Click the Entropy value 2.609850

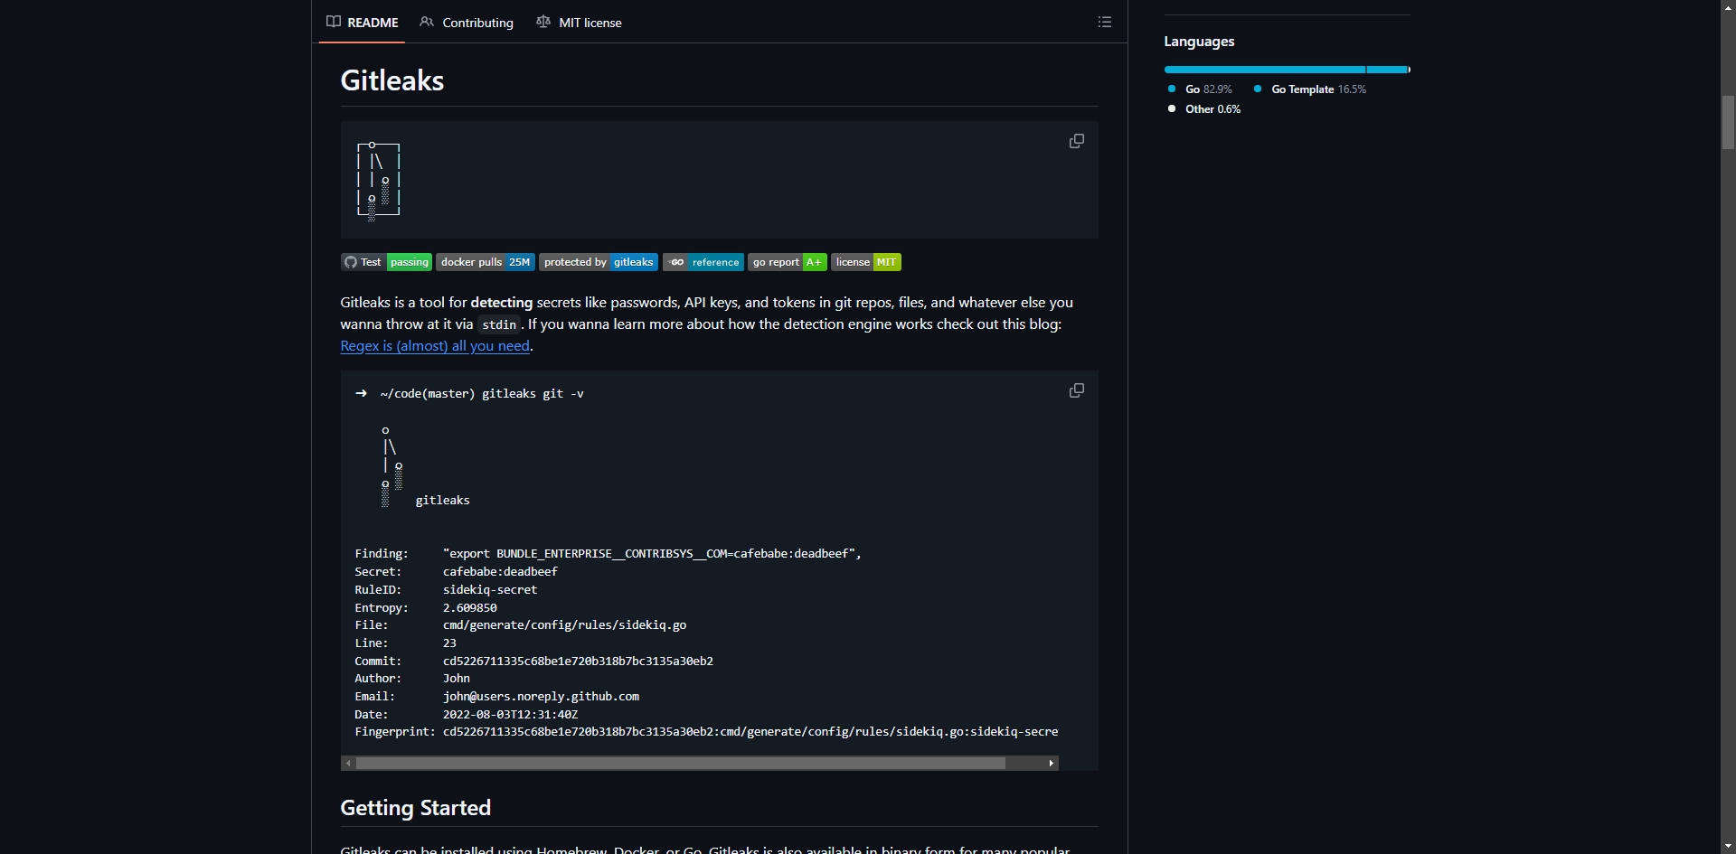(470, 608)
